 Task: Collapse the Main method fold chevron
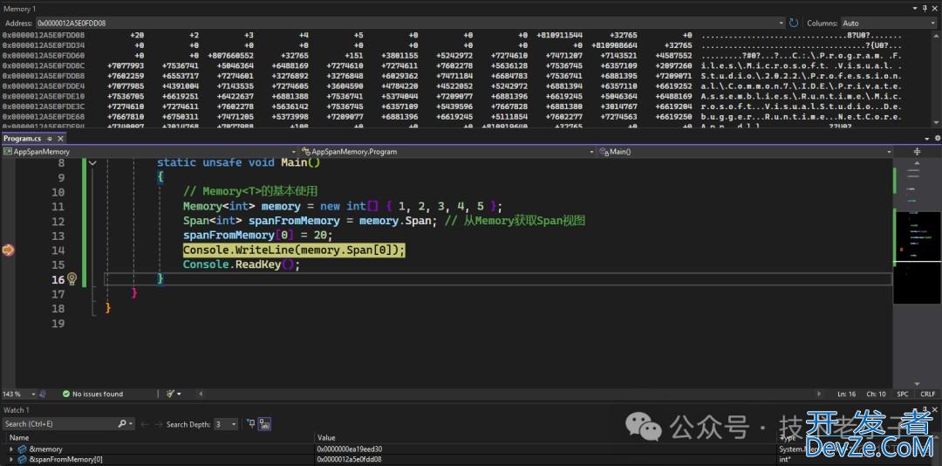click(92, 162)
